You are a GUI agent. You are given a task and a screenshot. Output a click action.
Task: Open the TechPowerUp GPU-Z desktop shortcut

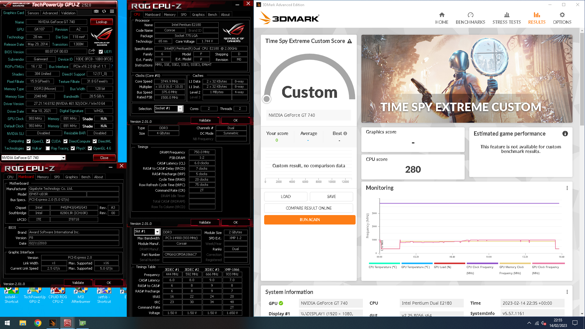(34, 295)
